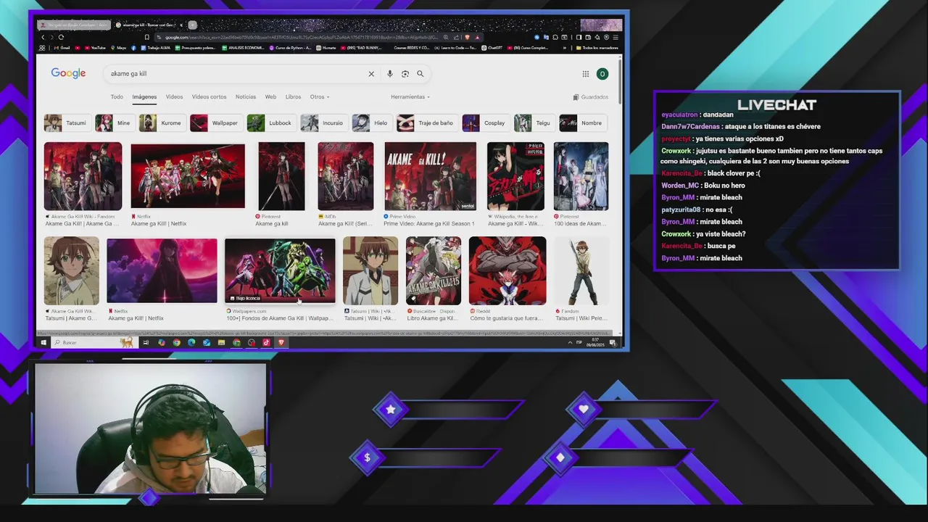Open the '100 ideas de Akame' Pinterest image
928x522 pixels.
pyautogui.click(x=581, y=176)
